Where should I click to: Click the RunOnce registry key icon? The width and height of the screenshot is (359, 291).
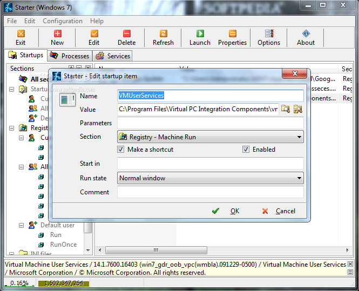point(41,245)
